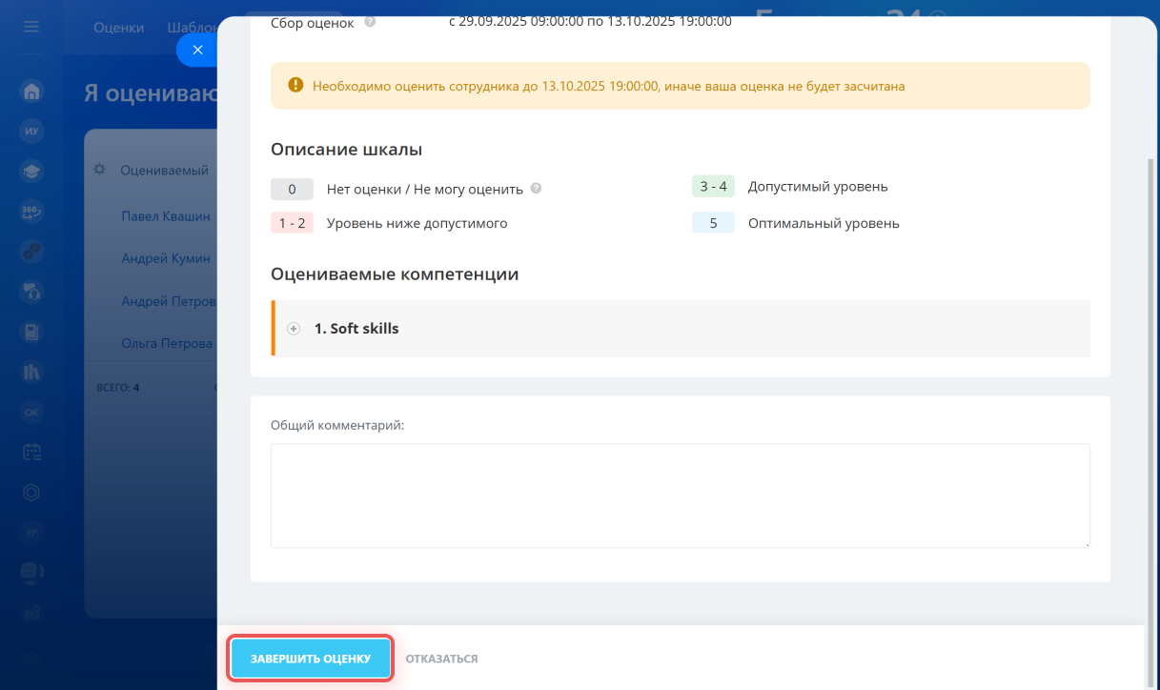
Task: Click the hamburger menu icon
Action: pos(31,27)
